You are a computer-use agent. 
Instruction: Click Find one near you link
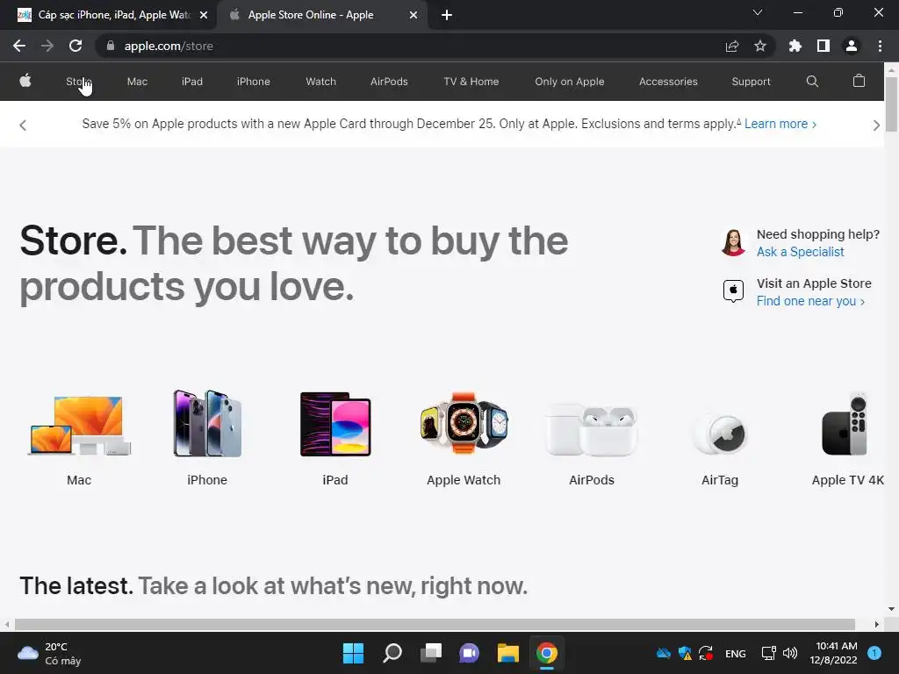point(810,301)
